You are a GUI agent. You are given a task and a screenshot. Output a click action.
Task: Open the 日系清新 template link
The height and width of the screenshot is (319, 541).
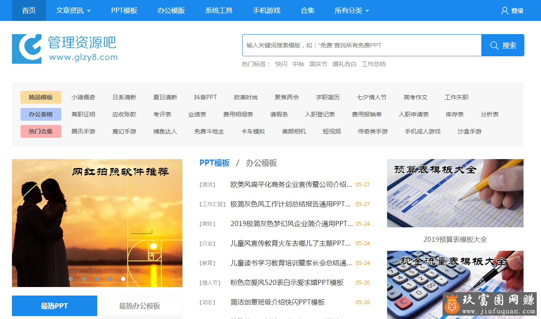[x=124, y=97]
